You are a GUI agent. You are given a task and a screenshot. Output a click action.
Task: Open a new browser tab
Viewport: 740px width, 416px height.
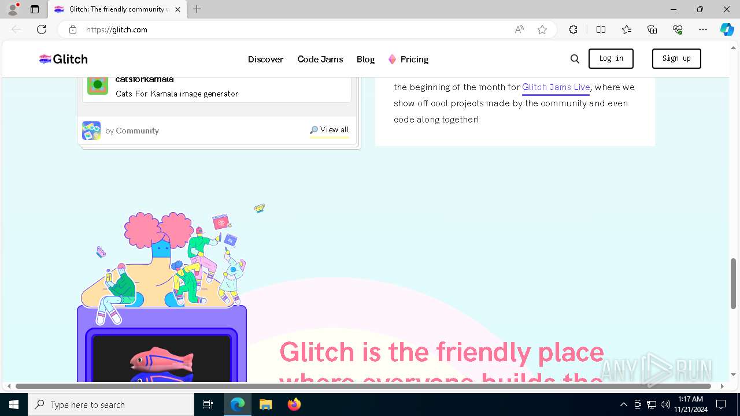(x=197, y=9)
